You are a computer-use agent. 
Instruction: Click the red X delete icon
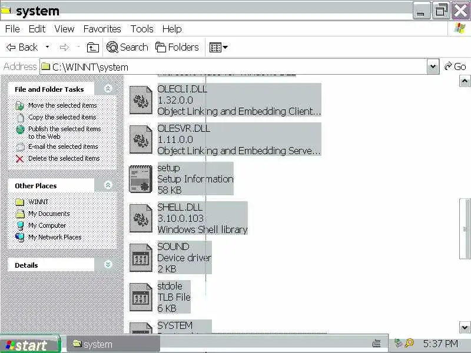click(x=20, y=159)
